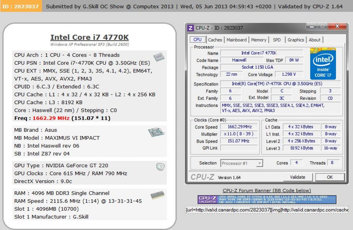Switch to the Caches tab
This screenshot has height=230, width=353.
point(215,40)
